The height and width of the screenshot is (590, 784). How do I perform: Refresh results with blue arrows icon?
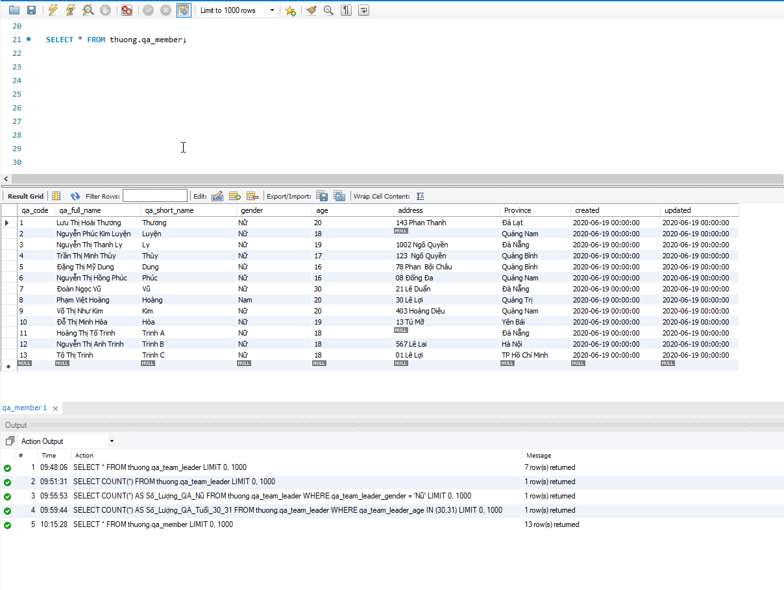point(75,196)
